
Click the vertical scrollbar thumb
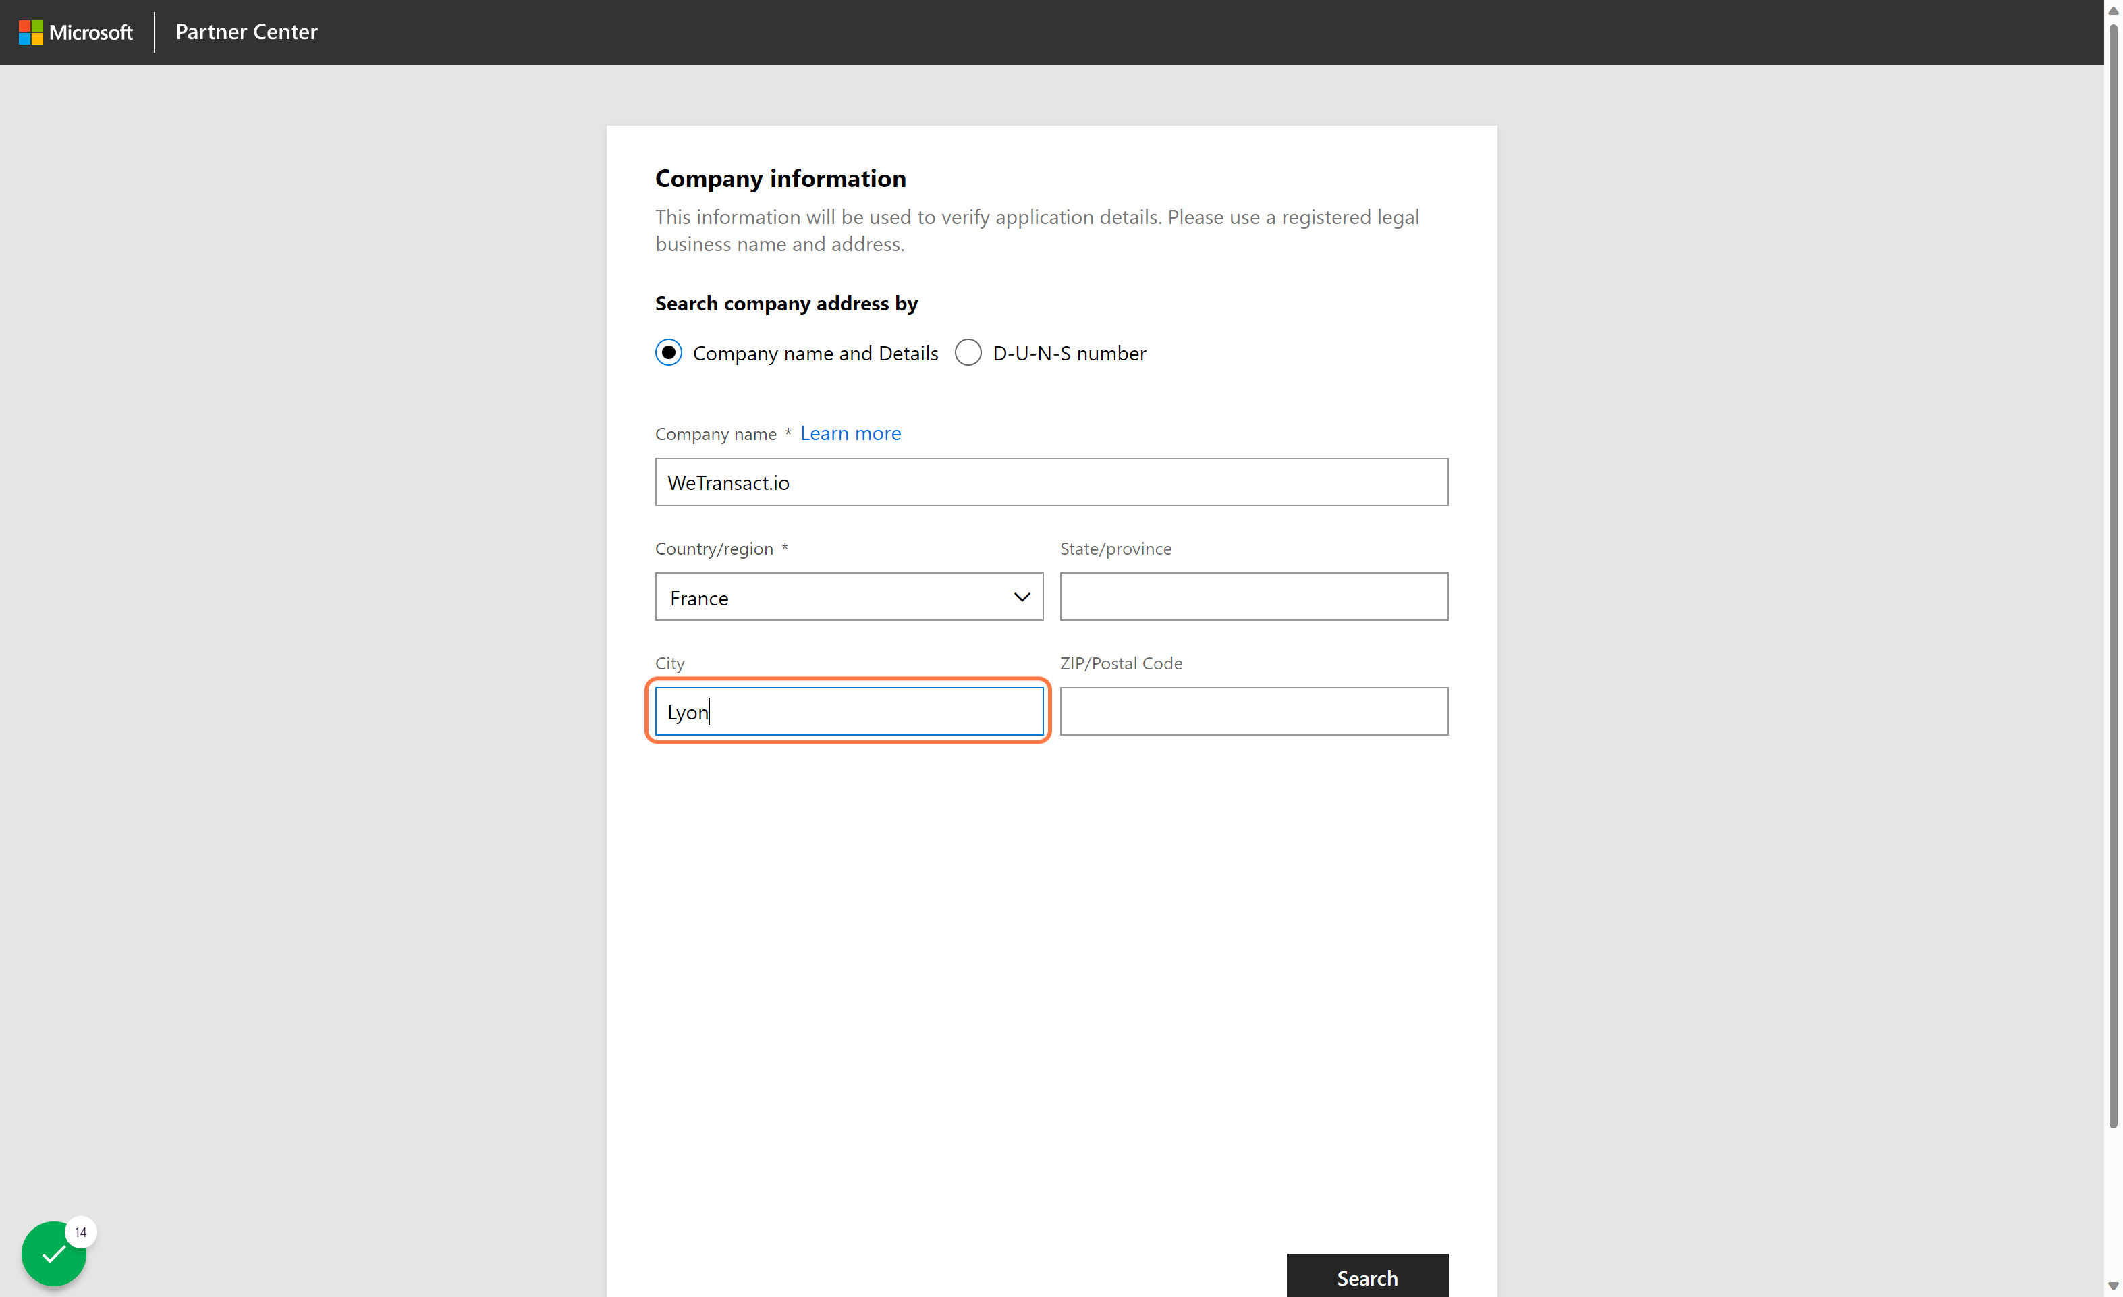(x=2113, y=575)
